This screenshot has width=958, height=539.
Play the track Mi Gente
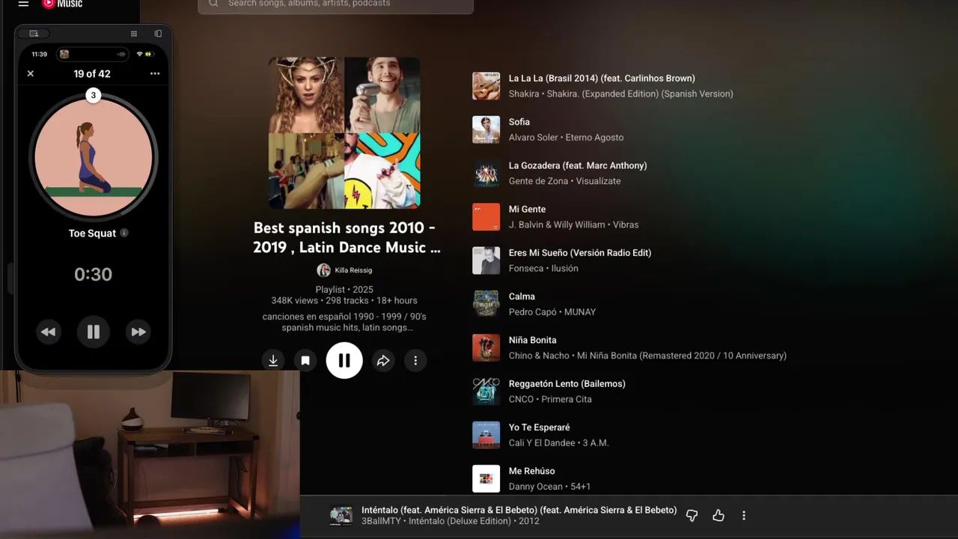(x=527, y=209)
